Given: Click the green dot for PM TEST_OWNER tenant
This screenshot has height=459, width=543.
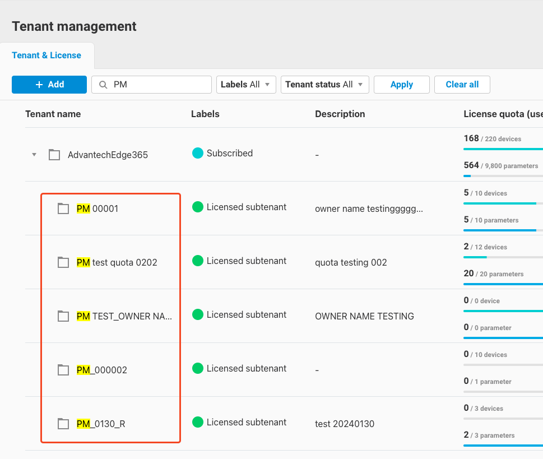Looking at the screenshot, I should tap(197, 314).
